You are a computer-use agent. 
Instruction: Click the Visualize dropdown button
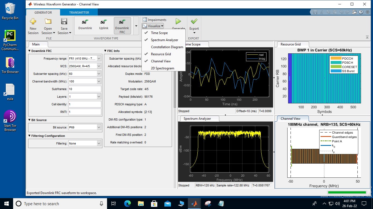[153, 26]
